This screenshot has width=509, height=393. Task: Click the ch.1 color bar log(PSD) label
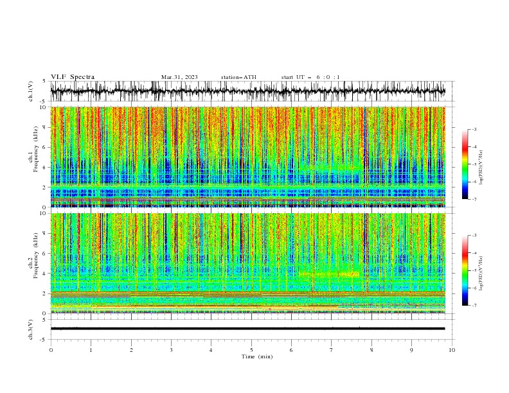click(481, 168)
